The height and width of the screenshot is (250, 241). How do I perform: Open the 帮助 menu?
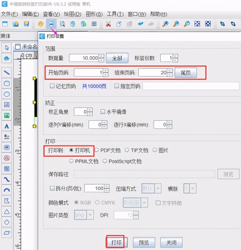click(158, 14)
